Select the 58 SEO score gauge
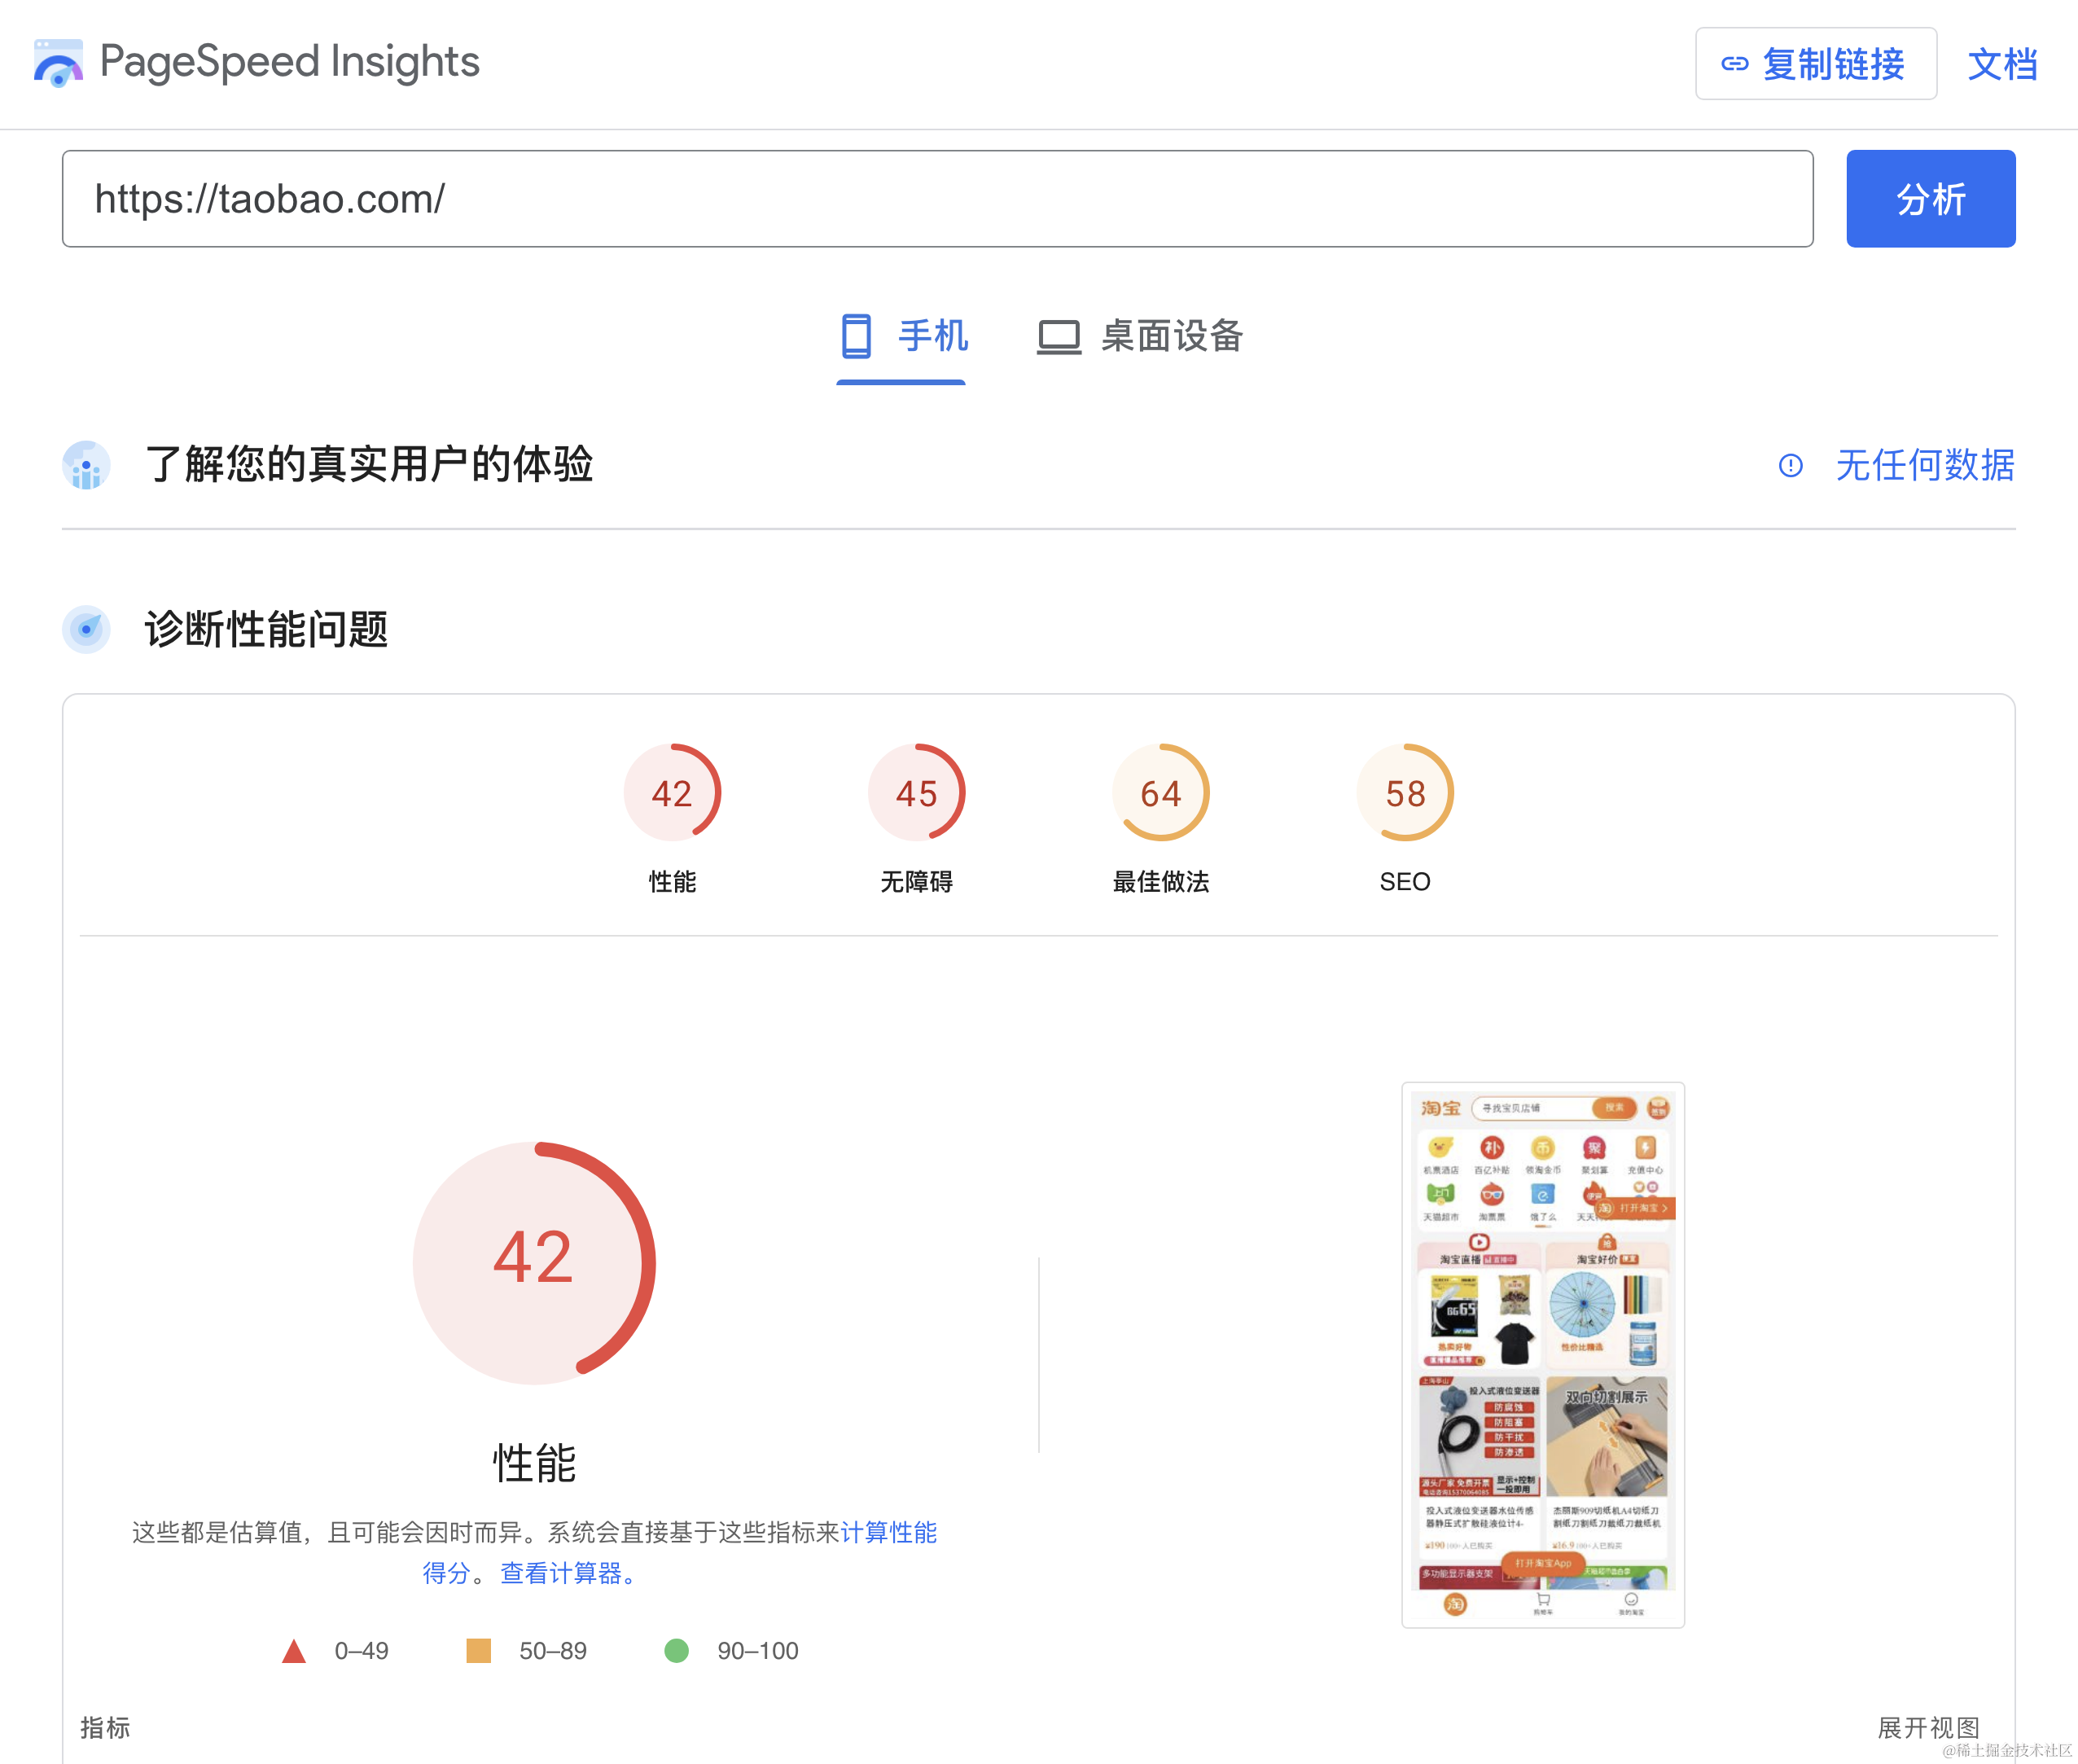The height and width of the screenshot is (1764, 2078). [x=1404, y=794]
